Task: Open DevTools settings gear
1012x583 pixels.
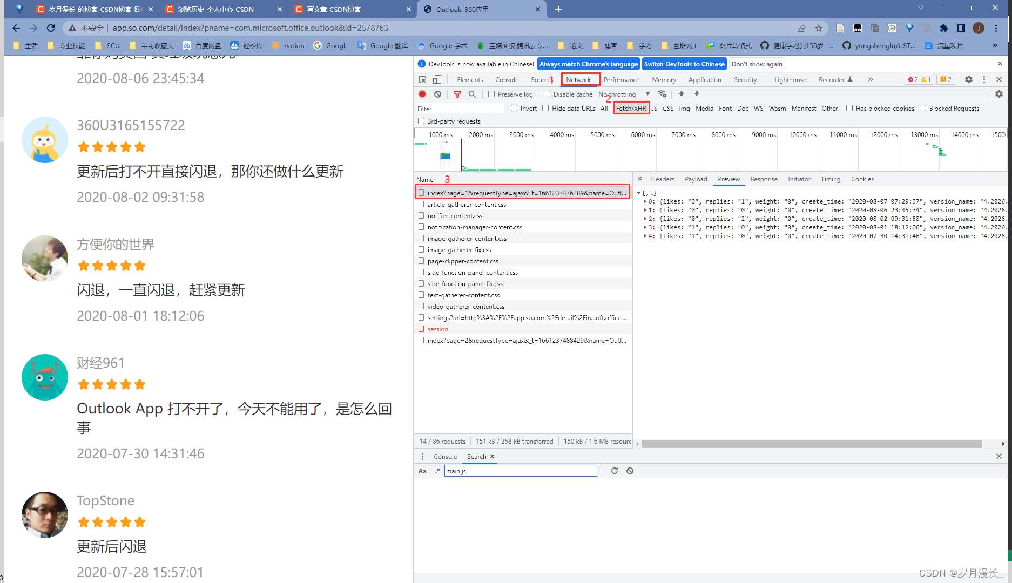Action: [x=969, y=79]
